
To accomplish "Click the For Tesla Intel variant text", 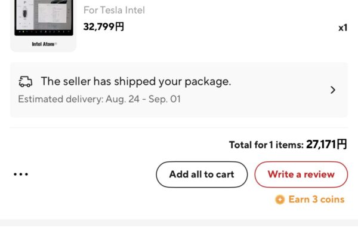I will tap(114, 10).
